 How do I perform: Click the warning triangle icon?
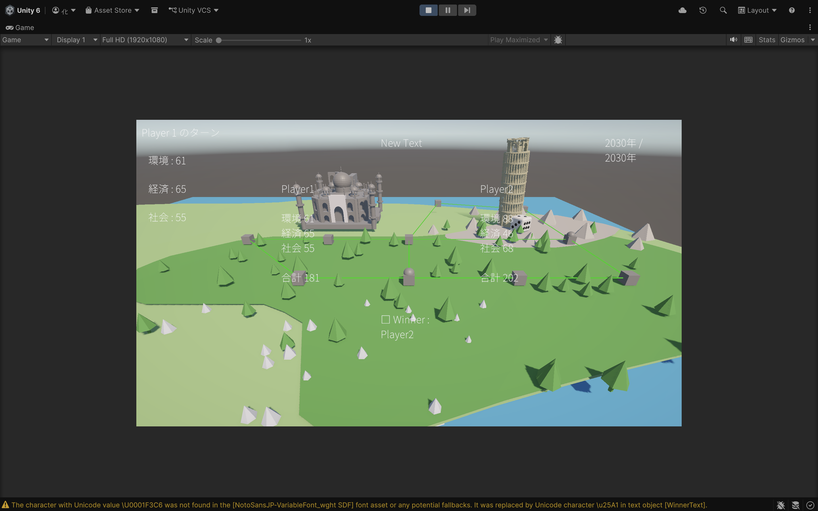click(x=5, y=505)
